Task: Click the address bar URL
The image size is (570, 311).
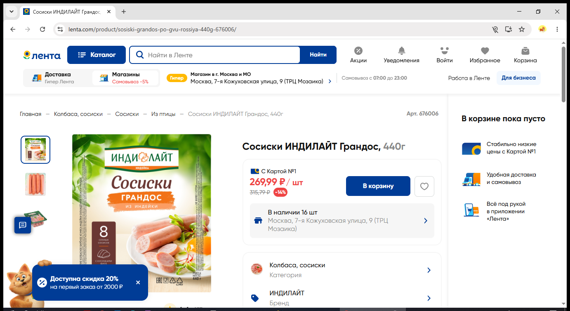Action: [x=152, y=29]
